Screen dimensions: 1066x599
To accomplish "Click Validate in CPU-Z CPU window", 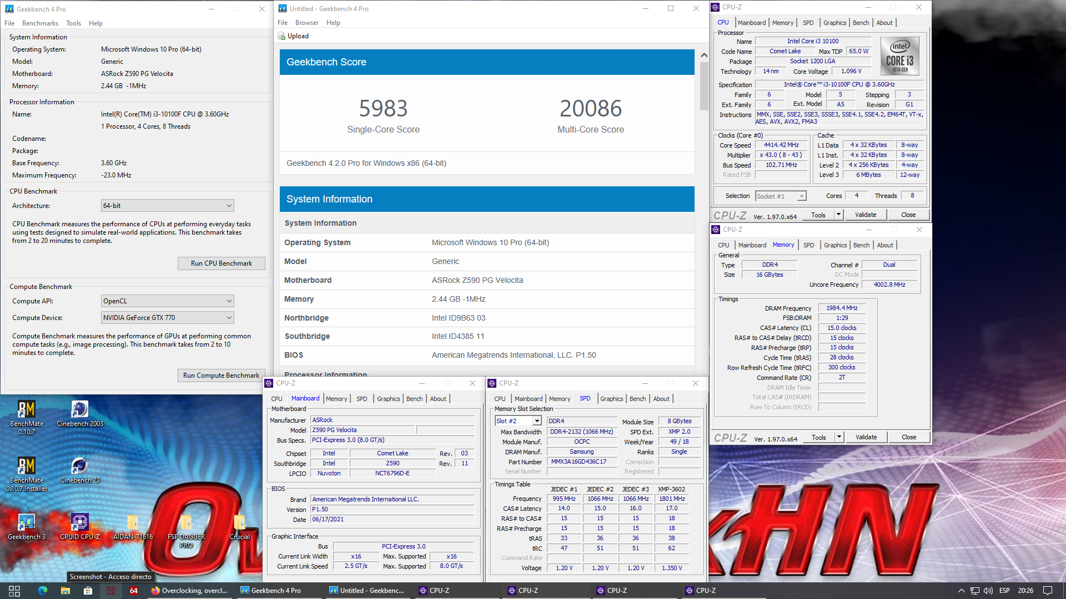I will (866, 215).
